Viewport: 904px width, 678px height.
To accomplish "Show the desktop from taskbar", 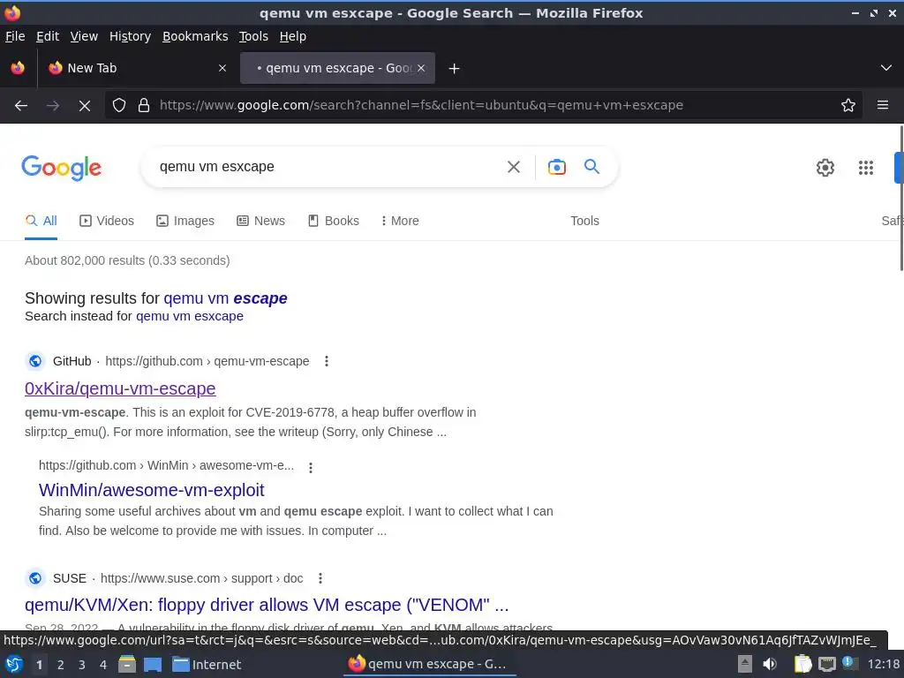I will 153,665.
